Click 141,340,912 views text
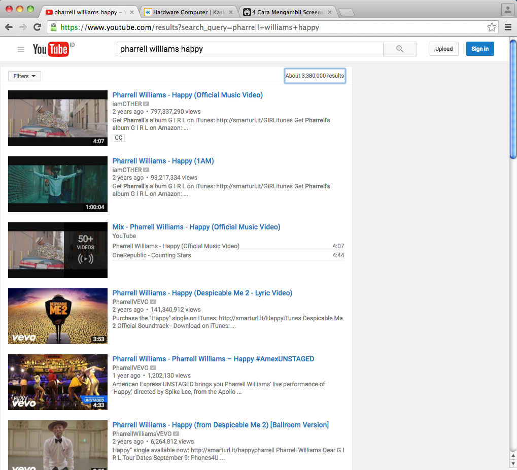Screen dimensions: 517x470 tap(176, 310)
